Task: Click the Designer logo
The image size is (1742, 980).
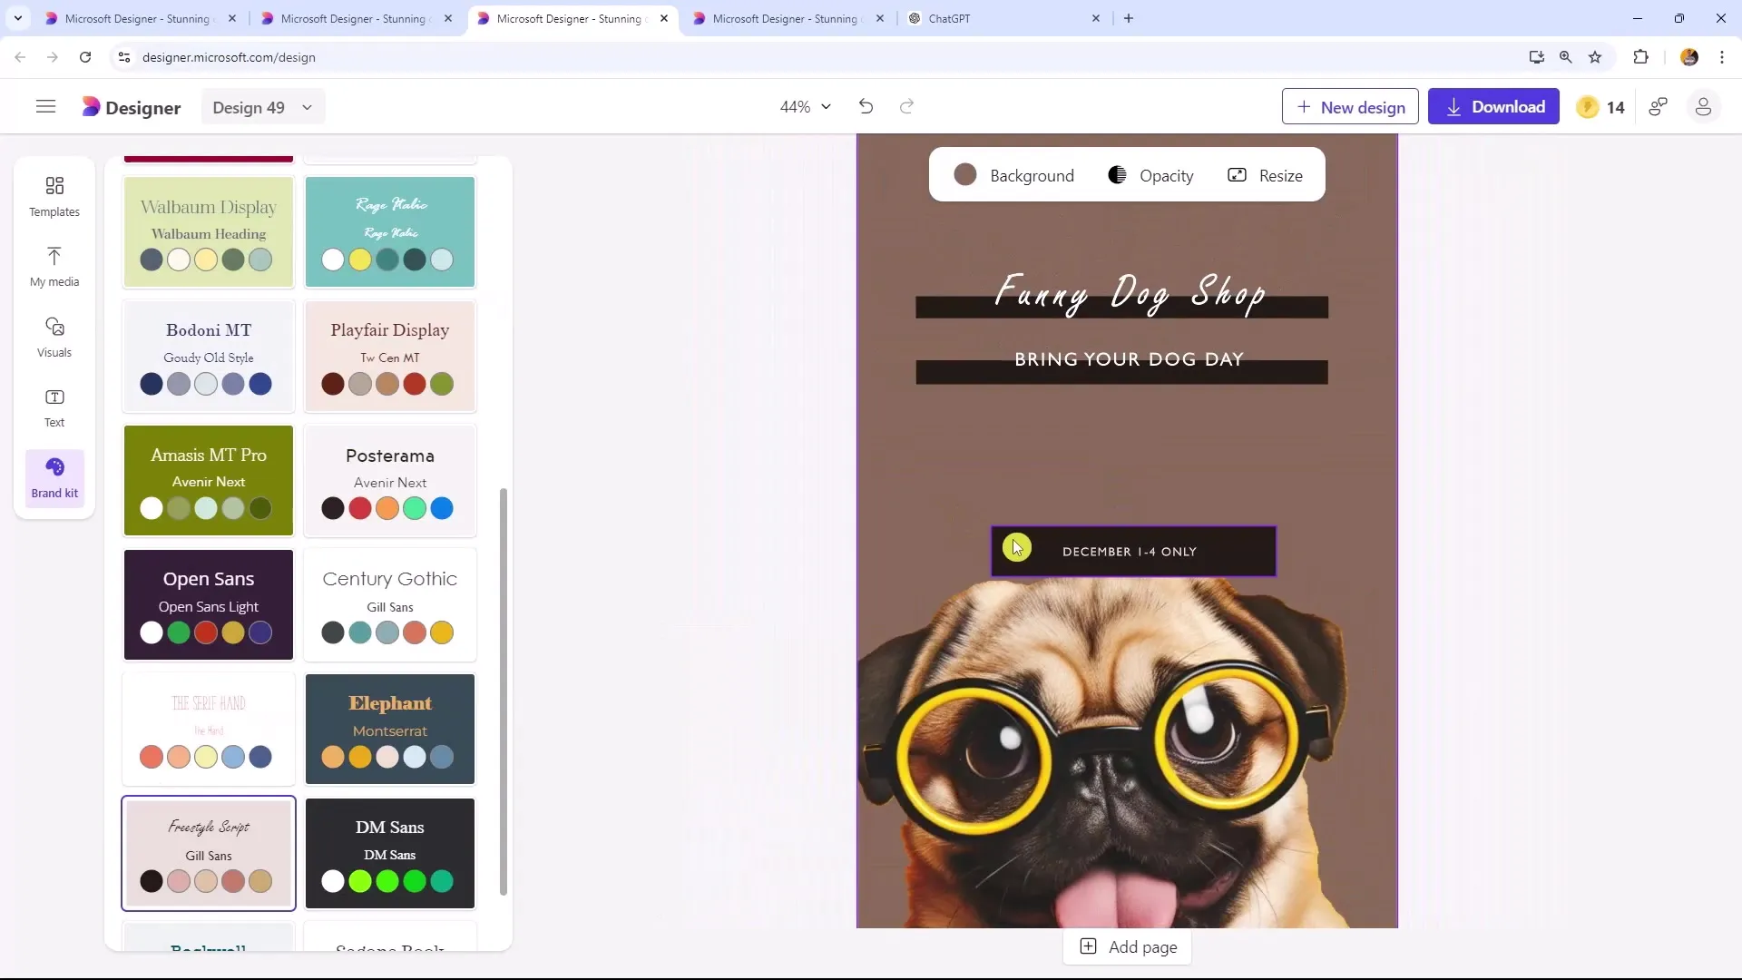Action: pos(132,107)
